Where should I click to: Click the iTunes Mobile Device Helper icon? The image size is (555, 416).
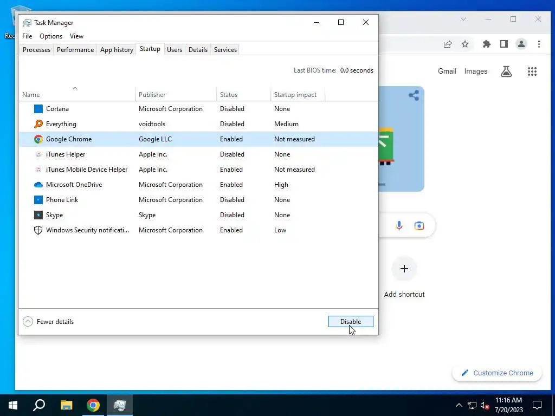click(x=38, y=170)
